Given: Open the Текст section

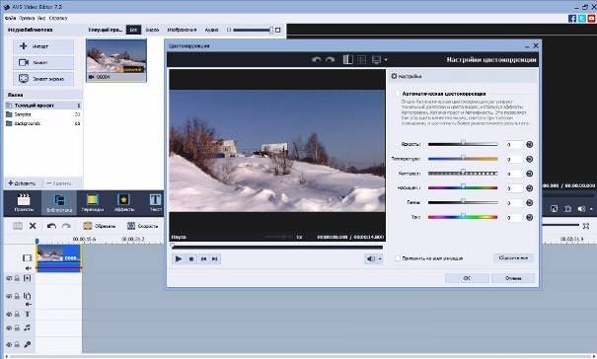Looking at the screenshot, I should click(x=155, y=202).
